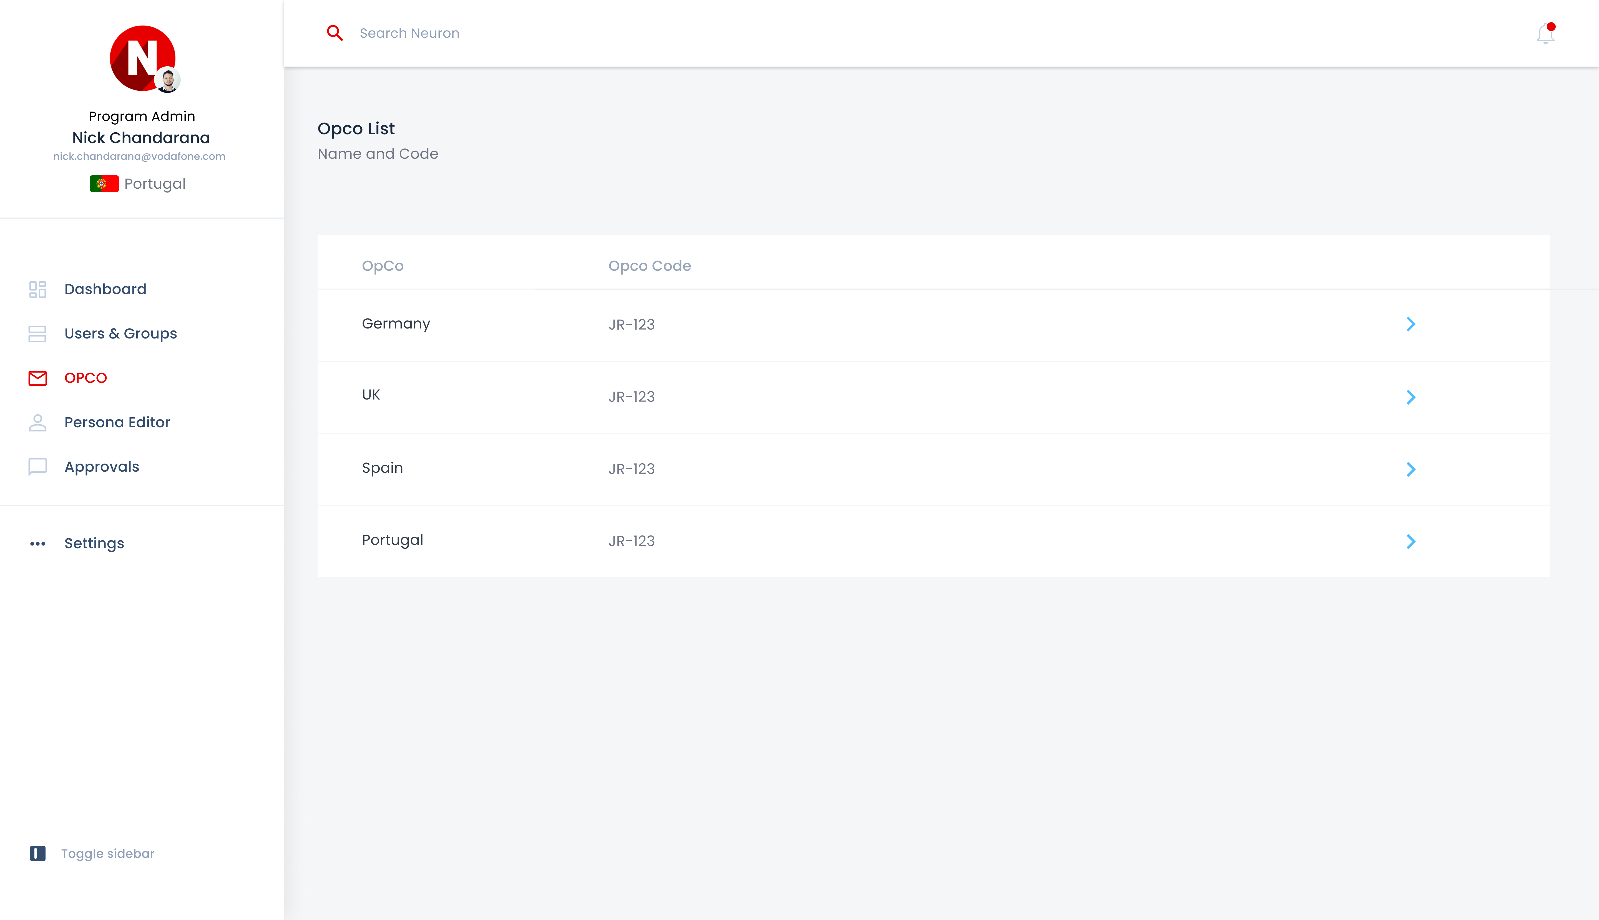The width and height of the screenshot is (1599, 920).
Task: Expand the Portugal row chevron
Action: click(x=1411, y=542)
